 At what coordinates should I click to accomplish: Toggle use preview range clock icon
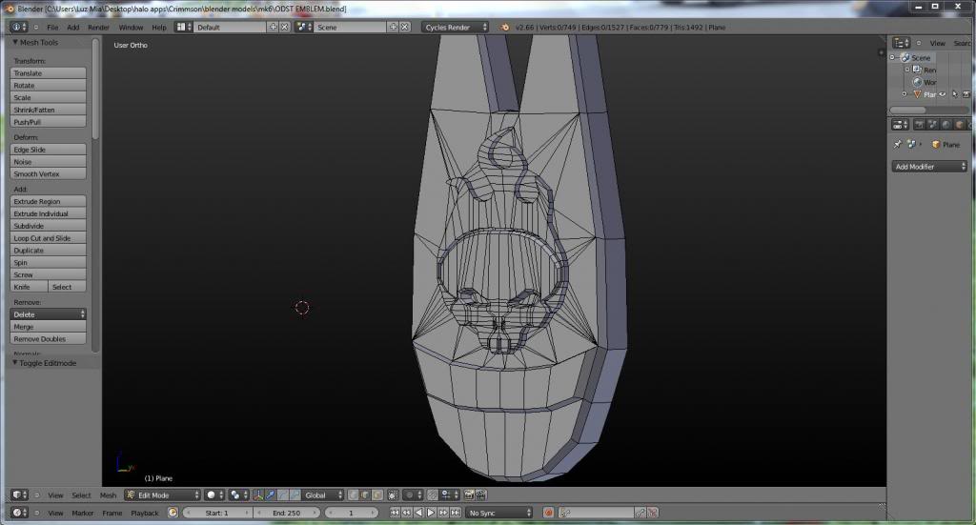[173, 513]
